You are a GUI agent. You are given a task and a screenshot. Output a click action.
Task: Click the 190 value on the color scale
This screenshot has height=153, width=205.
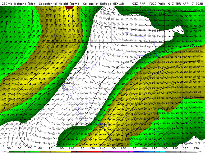click(x=155, y=148)
